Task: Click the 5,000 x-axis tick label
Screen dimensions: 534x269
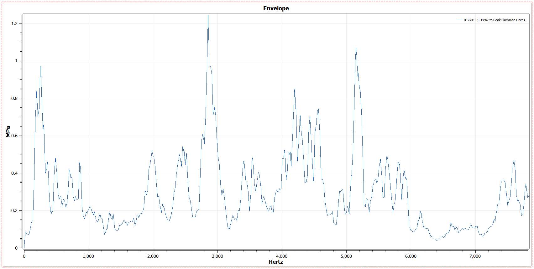Action: point(346,256)
